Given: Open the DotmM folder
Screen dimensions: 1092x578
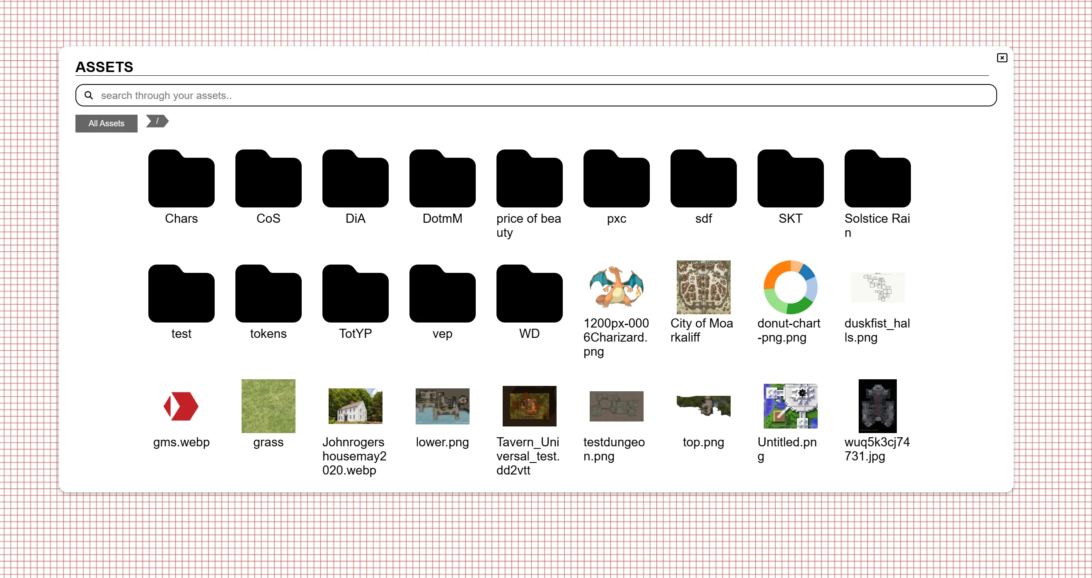Looking at the screenshot, I should pos(442,179).
